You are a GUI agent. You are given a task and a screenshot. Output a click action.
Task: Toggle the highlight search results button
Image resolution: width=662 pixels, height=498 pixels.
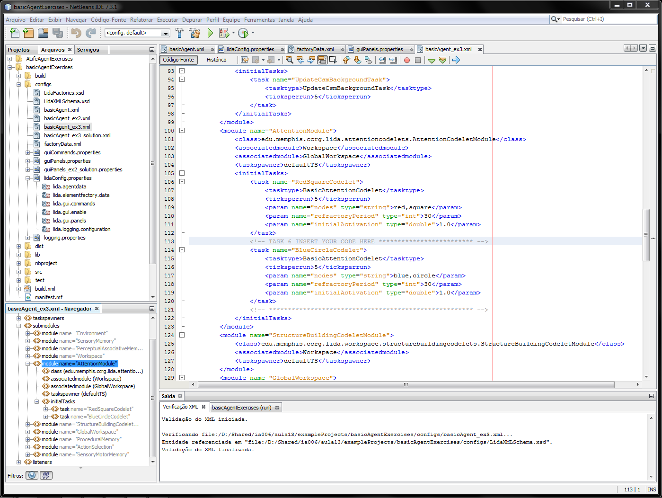click(322, 60)
